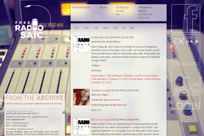
Task: Open the SCHEDULE menu item
Action: tap(122, 7)
